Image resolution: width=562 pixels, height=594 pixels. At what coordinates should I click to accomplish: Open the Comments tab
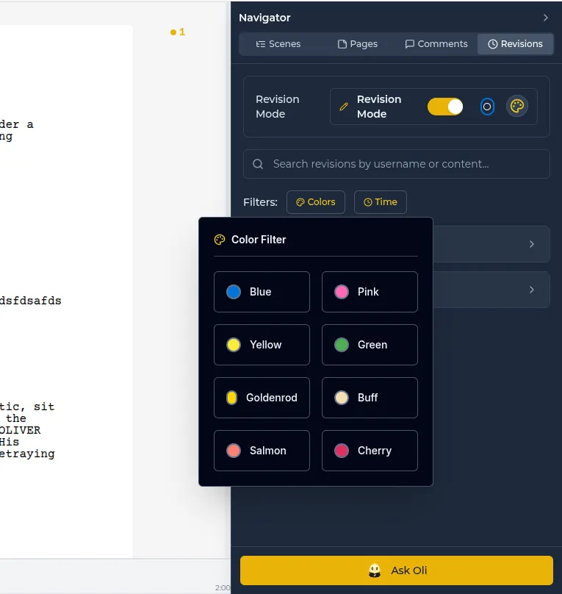[x=436, y=44]
